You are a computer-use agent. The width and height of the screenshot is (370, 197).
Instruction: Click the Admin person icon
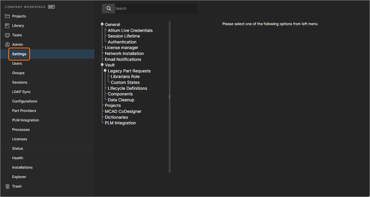[7, 44]
